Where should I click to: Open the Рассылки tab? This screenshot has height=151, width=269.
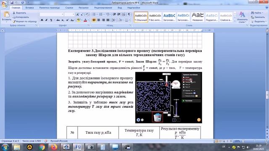coord(84,8)
